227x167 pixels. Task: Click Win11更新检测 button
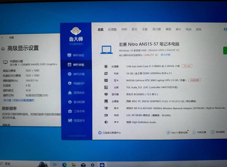tap(177, 133)
